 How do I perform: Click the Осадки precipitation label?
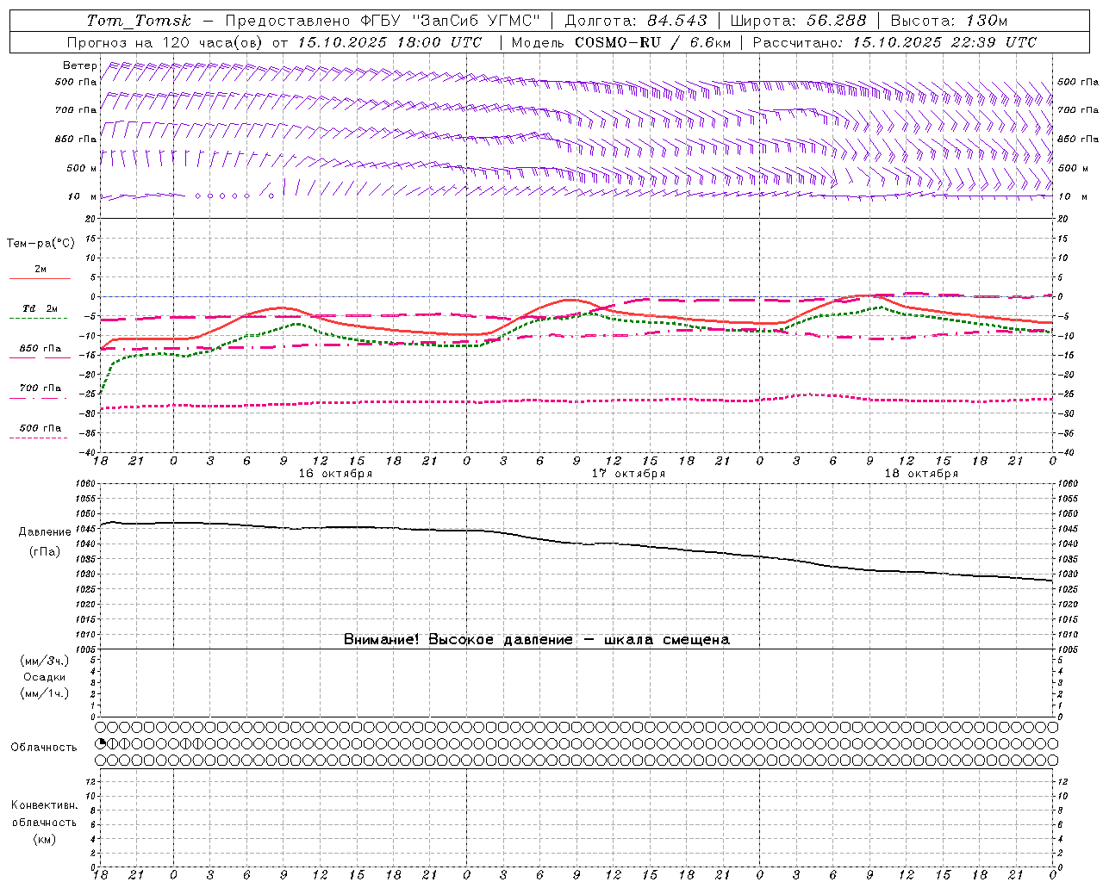coord(45,677)
